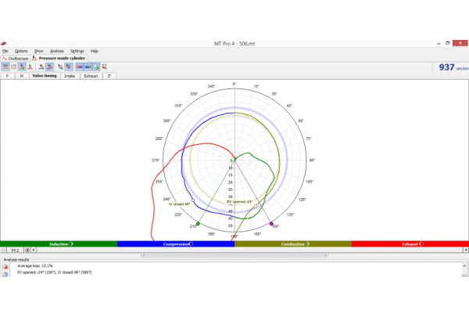
Task: Click the second toolbar icon with red waveform
Action: click(x=14, y=67)
